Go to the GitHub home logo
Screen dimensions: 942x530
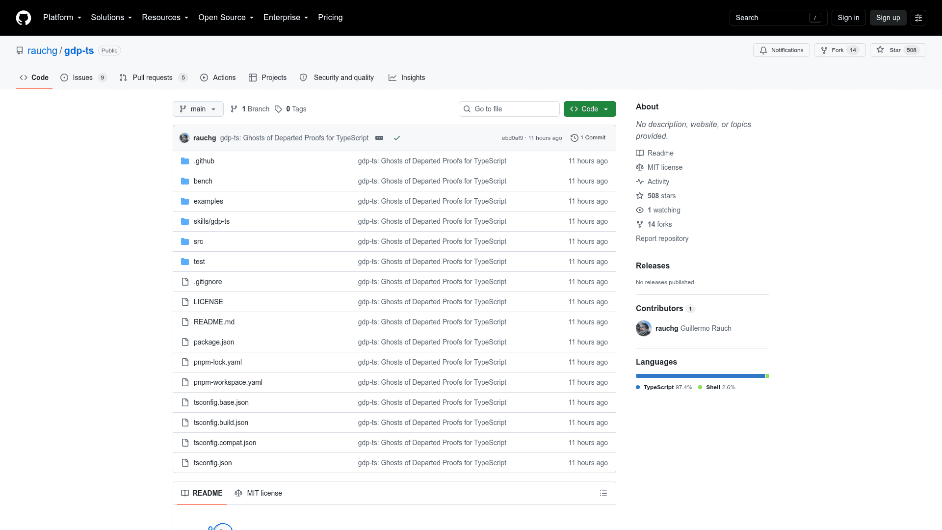(24, 18)
